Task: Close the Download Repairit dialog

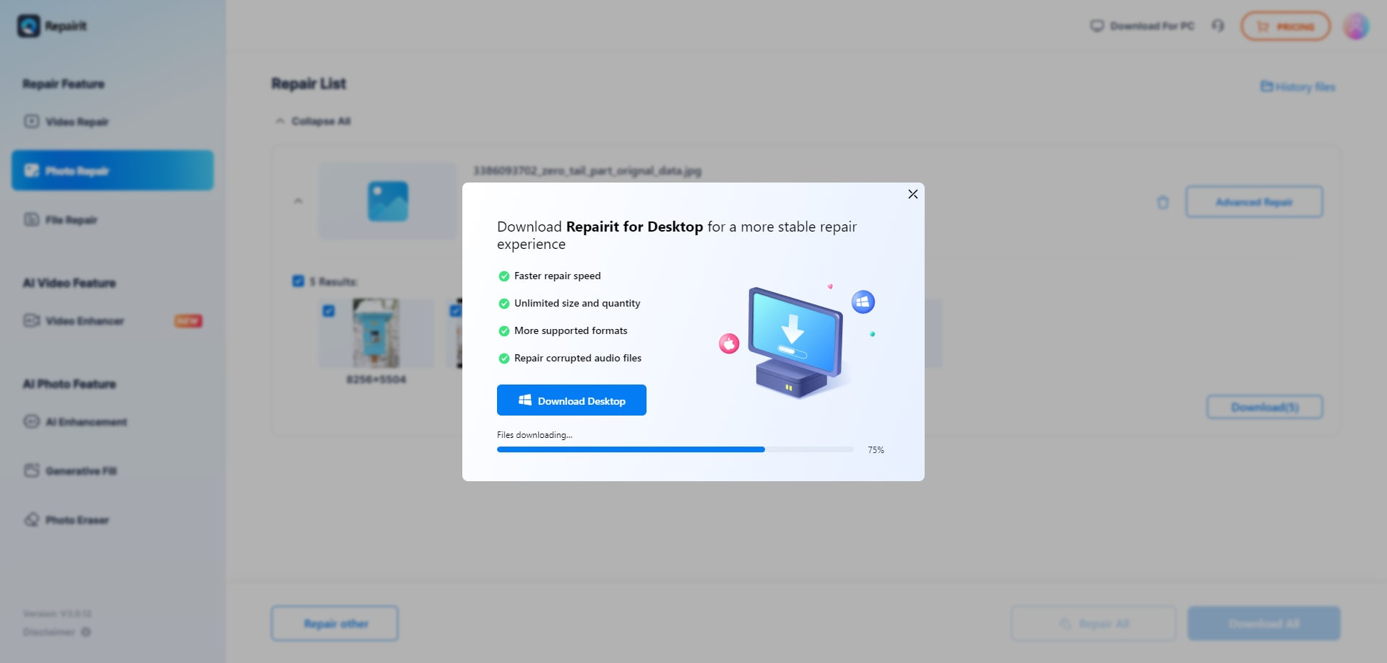Action: [x=912, y=194]
